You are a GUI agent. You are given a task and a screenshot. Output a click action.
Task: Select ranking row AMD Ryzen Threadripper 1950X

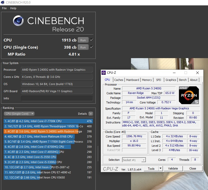point(48,126)
